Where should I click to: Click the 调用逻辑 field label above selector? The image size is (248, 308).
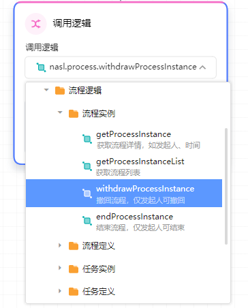(x=42, y=48)
